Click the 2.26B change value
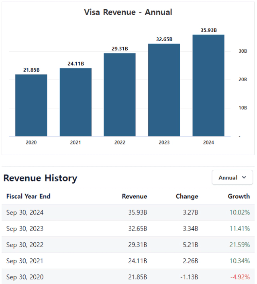This screenshot has height=284, width=257. click(x=190, y=261)
